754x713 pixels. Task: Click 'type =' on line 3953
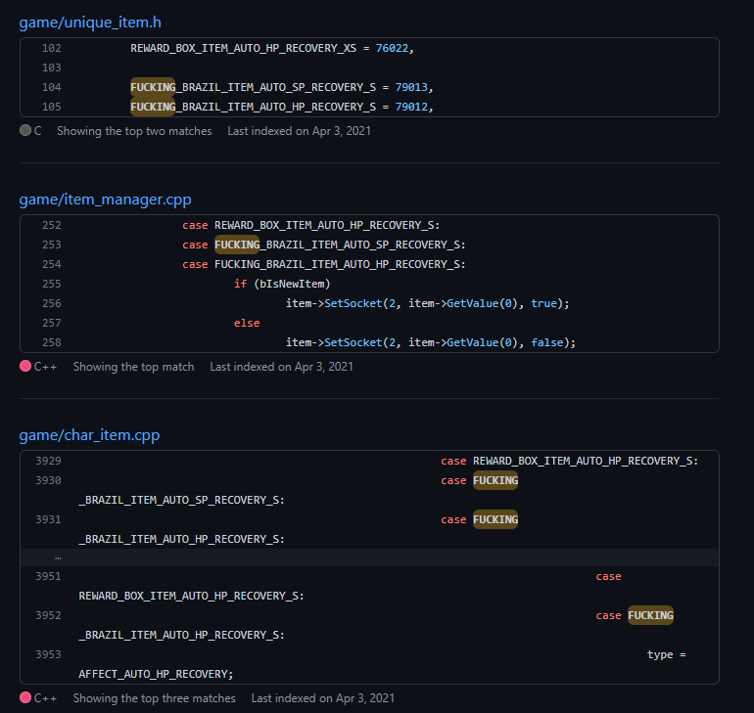point(667,655)
